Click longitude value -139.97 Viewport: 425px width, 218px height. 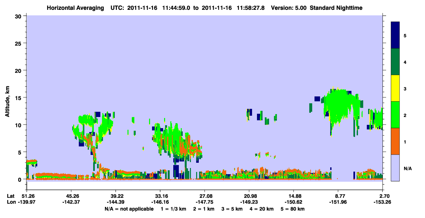(x=26, y=202)
